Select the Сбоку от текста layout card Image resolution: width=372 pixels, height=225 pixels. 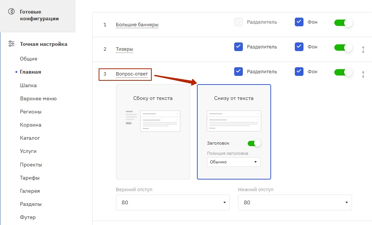tap(153, 132)
